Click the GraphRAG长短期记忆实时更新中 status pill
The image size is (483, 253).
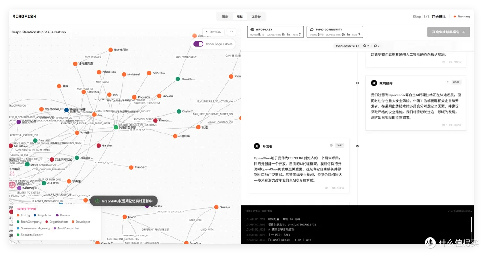point(124,201)
